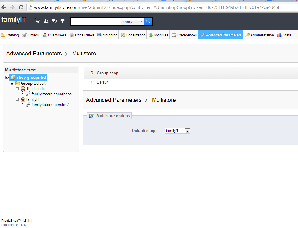Screen dimensions: 298x228
Task: Click the link icon beside familyitstore.com/live/
Action: (28, 105)
